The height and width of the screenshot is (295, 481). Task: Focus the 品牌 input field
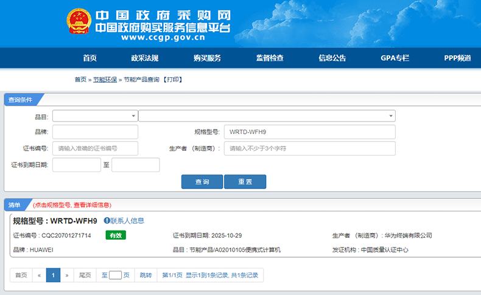tap(95, 132)
